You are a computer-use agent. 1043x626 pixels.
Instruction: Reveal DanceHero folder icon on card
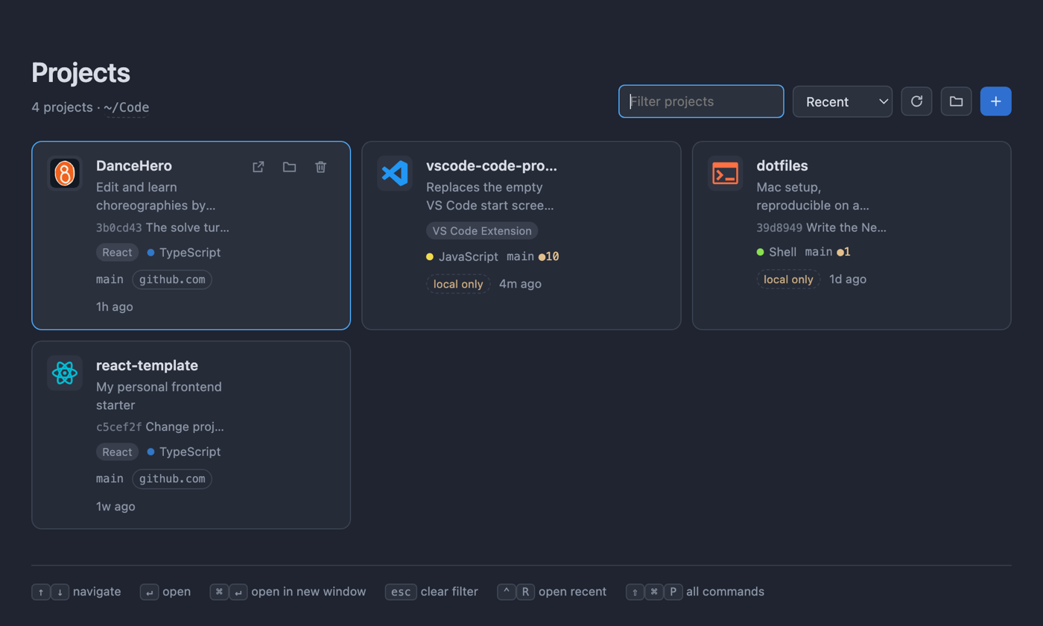(x=290, y=167)
